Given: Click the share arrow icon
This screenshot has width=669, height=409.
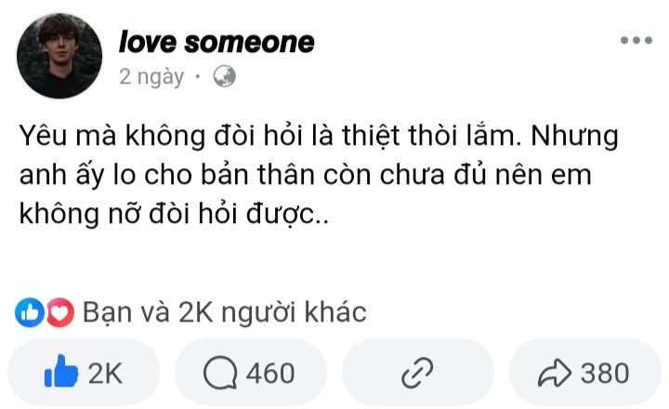Looking at the screenshot, I should click(x=554, y=373).
